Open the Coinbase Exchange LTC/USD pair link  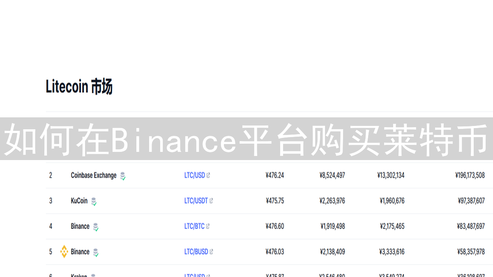(195, 175)
